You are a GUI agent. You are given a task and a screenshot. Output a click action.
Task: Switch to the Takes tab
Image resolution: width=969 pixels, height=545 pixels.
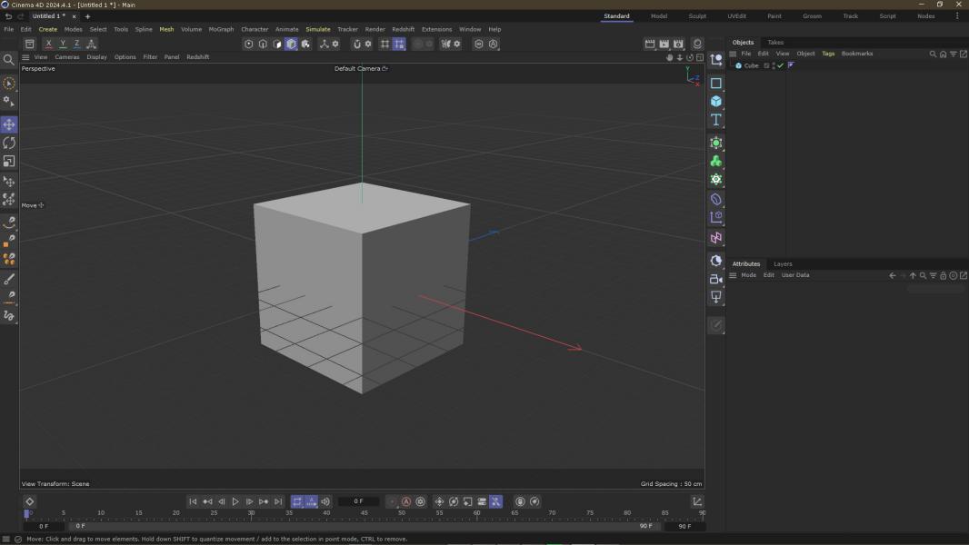(775, 43)
